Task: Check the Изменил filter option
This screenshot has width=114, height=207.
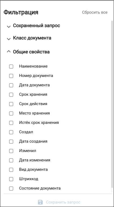Action: [x=11, y=151]
